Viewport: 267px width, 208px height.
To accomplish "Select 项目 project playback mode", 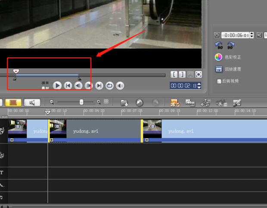I will (x=45, y=83).
